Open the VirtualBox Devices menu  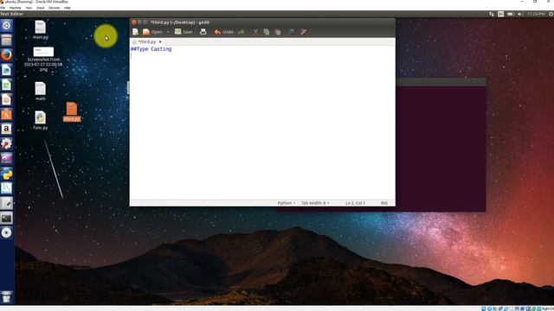coord(54,8)
